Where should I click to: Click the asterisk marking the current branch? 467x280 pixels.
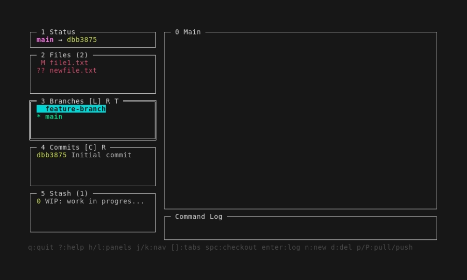(x=39, y=117)
